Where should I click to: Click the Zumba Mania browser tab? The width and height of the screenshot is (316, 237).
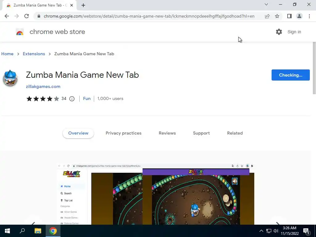click(x=39, y=6)
